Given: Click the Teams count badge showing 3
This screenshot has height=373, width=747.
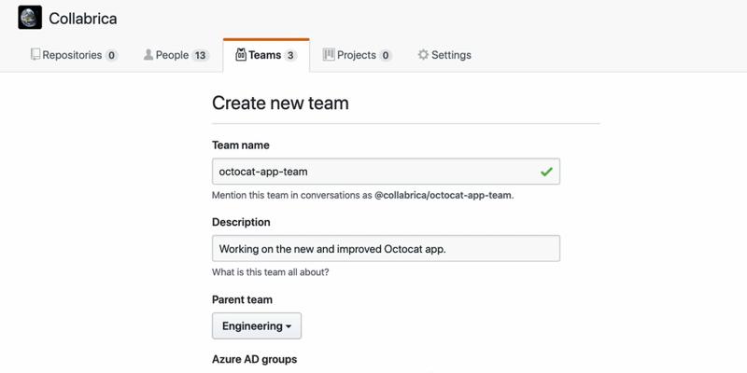Looking at the screenshot, I should coord(290,56).
